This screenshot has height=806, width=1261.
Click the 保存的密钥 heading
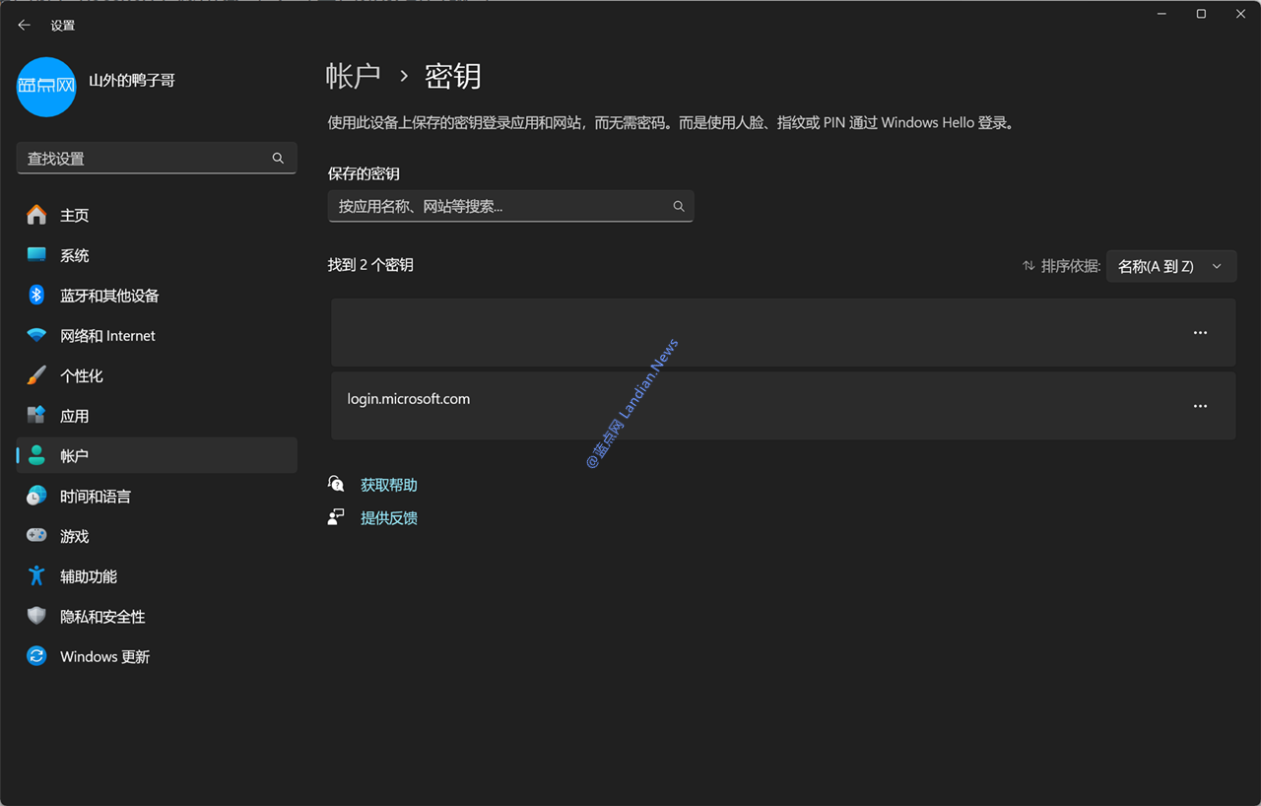click(364, 173)
